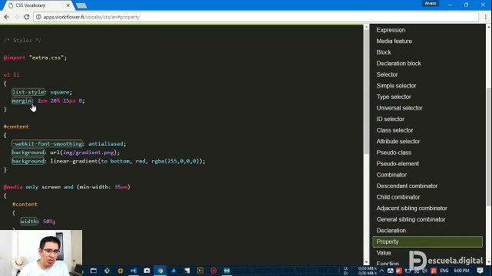Switch to Google Chrome in the taskbar

coord(160,271)
